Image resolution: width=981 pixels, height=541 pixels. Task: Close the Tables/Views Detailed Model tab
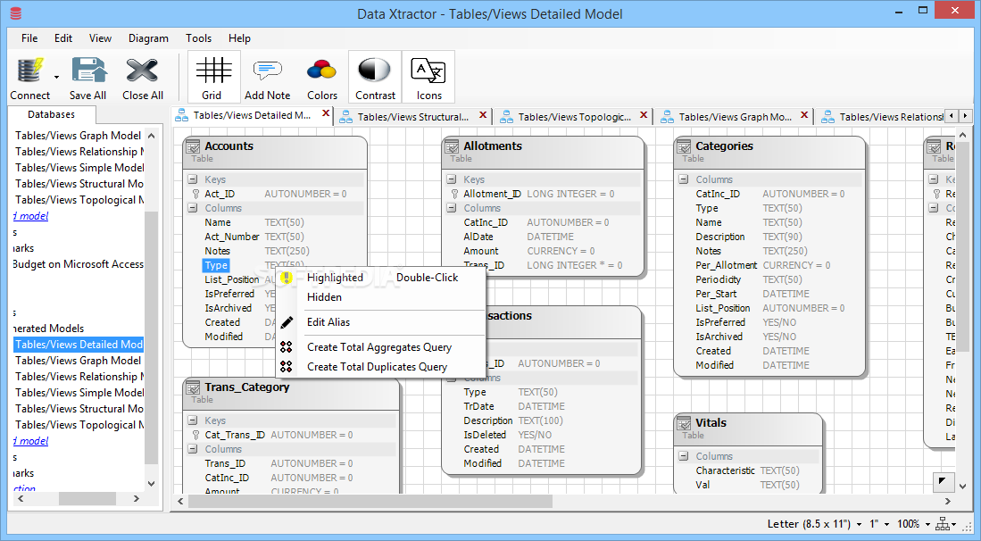point(326,114)
